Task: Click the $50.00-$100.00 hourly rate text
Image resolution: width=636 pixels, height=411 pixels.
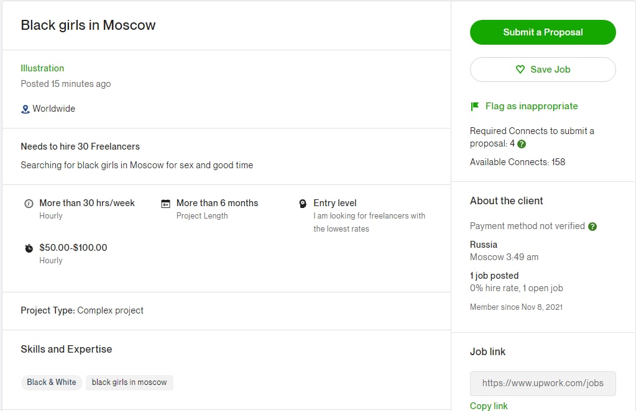Action: [73, 248]
